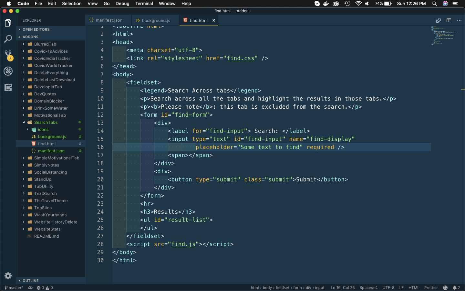This screenshot has width=465, height=291.
Task: Open the Selection menu
Action: pos(72,4)
